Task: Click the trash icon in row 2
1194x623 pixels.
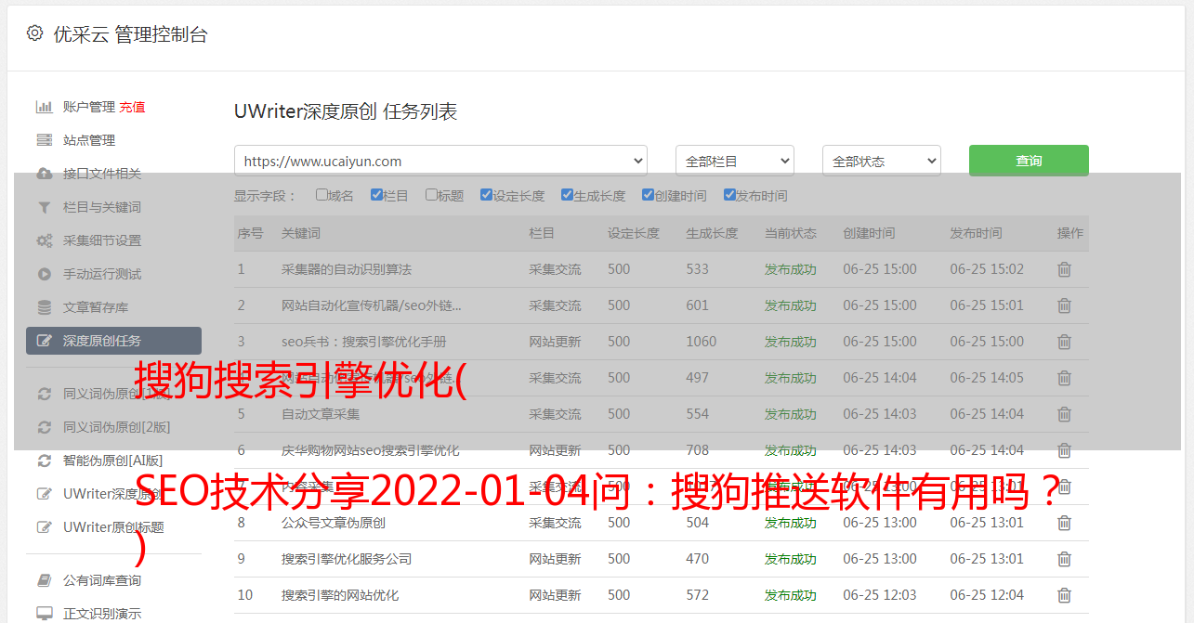Action: (x=1064, y=305)
